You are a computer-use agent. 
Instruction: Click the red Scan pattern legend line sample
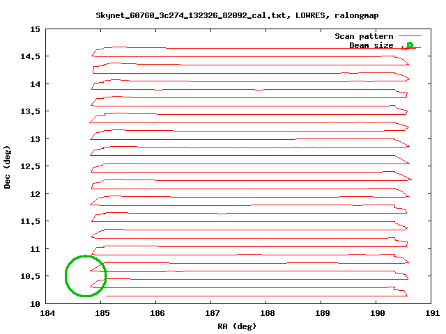click(x=410, y=36)
